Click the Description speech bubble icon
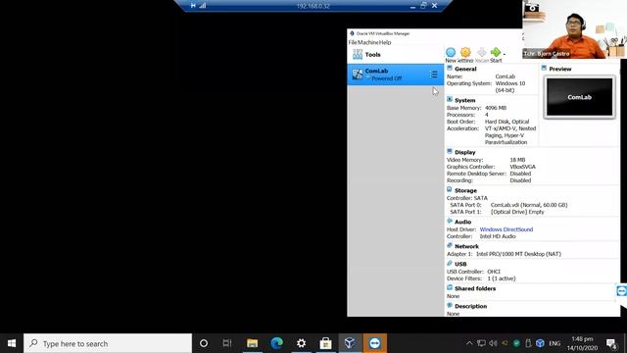The image size is (627, 353). pyautogui.click(x=450, y=305)
